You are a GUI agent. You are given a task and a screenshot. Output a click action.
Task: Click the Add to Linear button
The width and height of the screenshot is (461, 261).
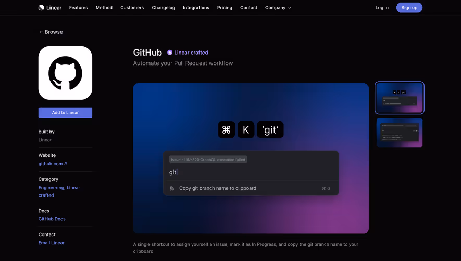tap(65, 112)
